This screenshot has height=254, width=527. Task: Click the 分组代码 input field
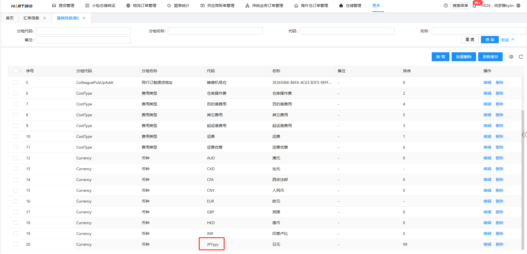point(83,31)
